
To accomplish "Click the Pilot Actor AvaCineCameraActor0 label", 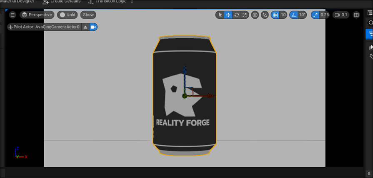I will click(44, 27).
